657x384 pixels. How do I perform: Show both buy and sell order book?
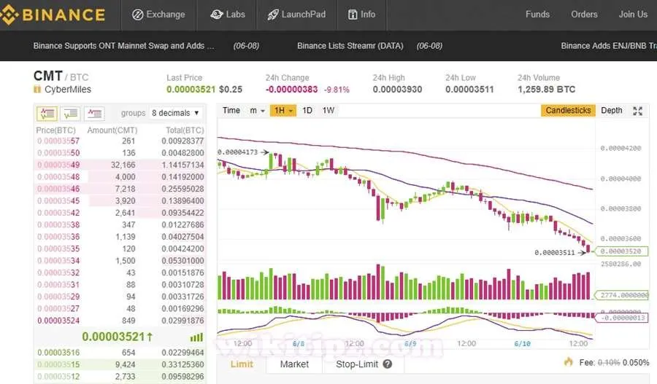click(x=47, y=114)
